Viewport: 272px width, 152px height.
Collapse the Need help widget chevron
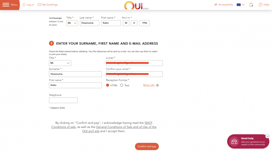pyautogui.click(x=267, y=136)
